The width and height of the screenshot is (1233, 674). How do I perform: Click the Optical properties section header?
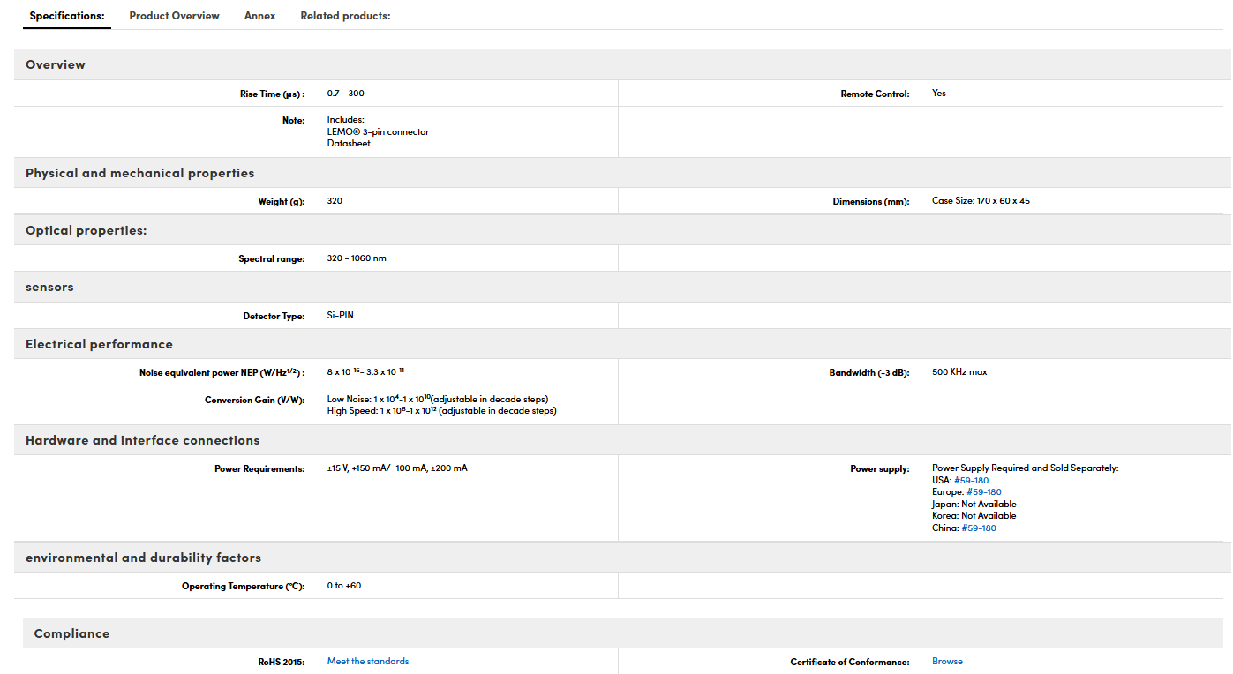click(622, 230)
